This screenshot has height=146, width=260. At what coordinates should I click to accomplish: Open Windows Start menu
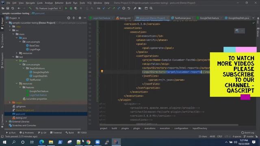click(4, 142)
